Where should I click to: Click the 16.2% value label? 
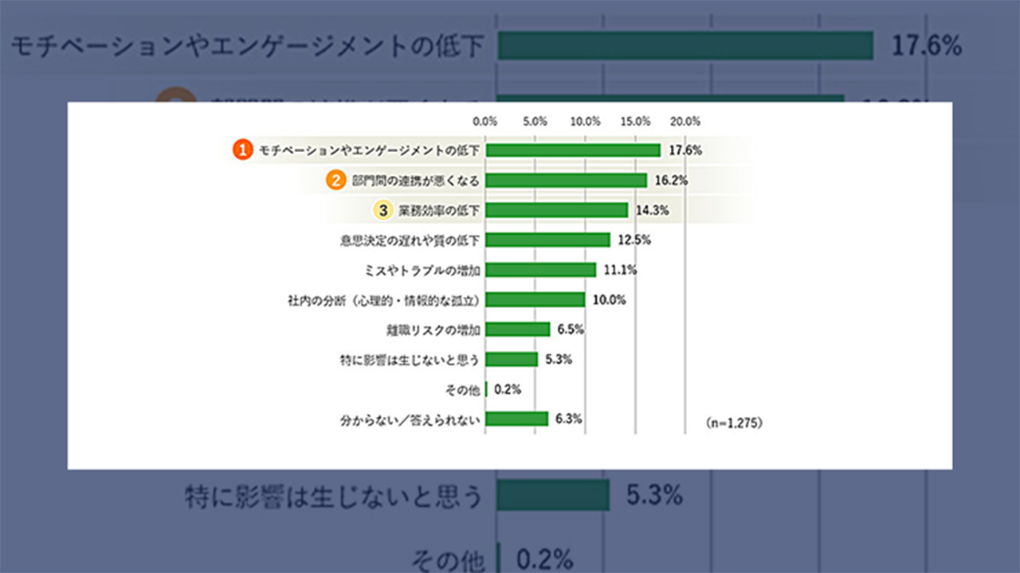tap(671, 181)
